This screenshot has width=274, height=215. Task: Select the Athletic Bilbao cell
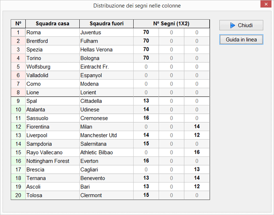click(106, 152)
